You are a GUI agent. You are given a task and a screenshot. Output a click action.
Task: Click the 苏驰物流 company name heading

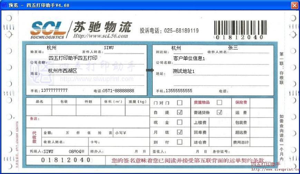[102, 27]
